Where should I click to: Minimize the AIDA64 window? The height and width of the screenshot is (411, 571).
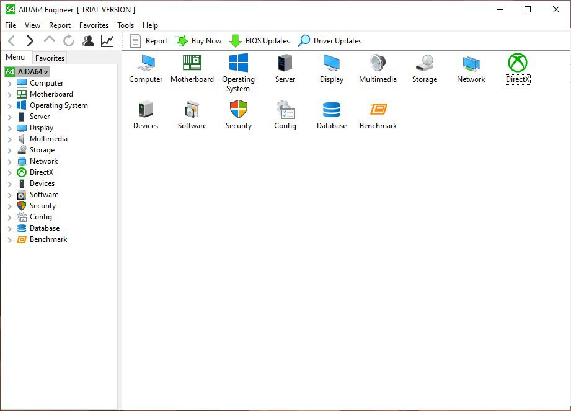[x=500, y=9]
